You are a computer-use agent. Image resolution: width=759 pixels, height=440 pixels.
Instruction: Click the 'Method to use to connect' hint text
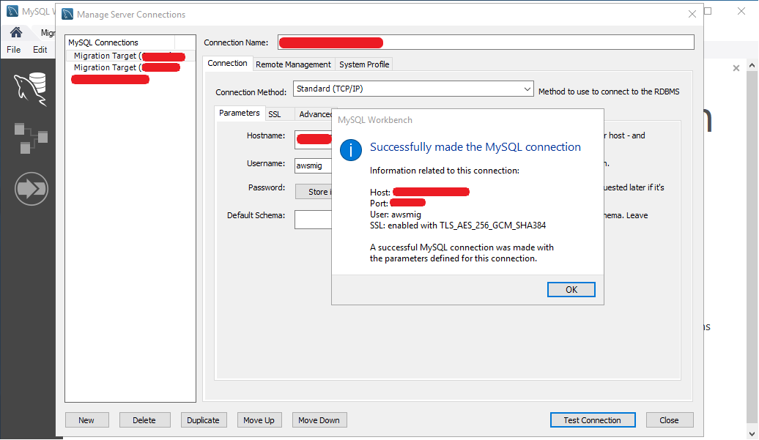click(609, 92)
